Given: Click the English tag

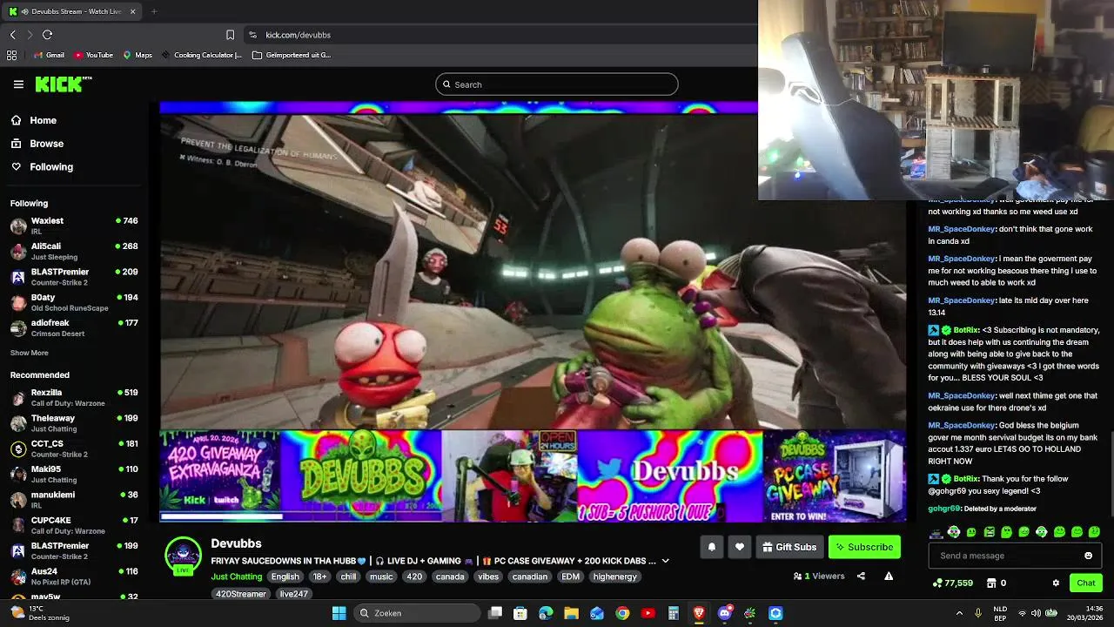Looking at the screenshot, I should click(x=285, y=576).
